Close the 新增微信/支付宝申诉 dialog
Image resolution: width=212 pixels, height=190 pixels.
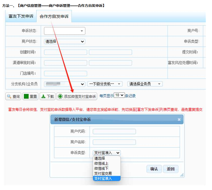tap(179, 119)
